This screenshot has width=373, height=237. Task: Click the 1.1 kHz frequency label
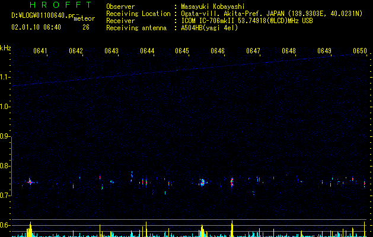click(5, 77)
